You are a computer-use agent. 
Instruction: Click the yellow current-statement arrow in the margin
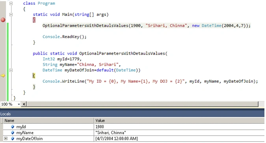pyautogui.click(x=3, y=75)
